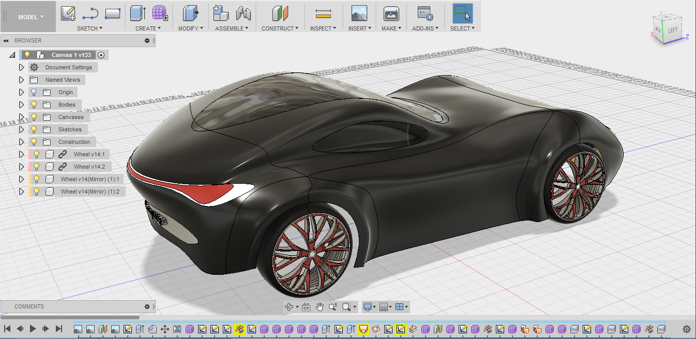Click the Create Sketch tool icon
The height and width of the screenshot is (339, 696).
tap(68, 13)
